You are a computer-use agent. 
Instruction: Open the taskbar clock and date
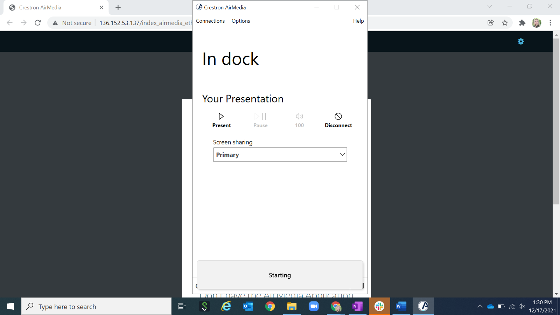(x=542, y=307)
